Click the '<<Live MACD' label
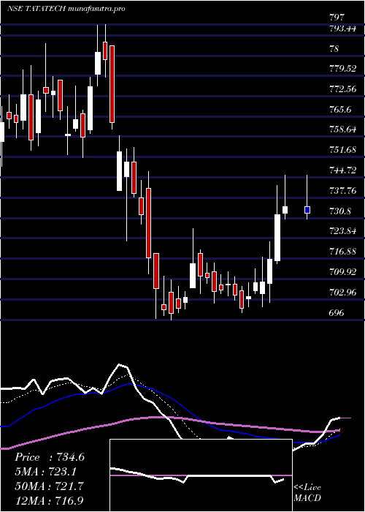Image resolution: width=365 pixels, height=512 pixels. [307, 492]
